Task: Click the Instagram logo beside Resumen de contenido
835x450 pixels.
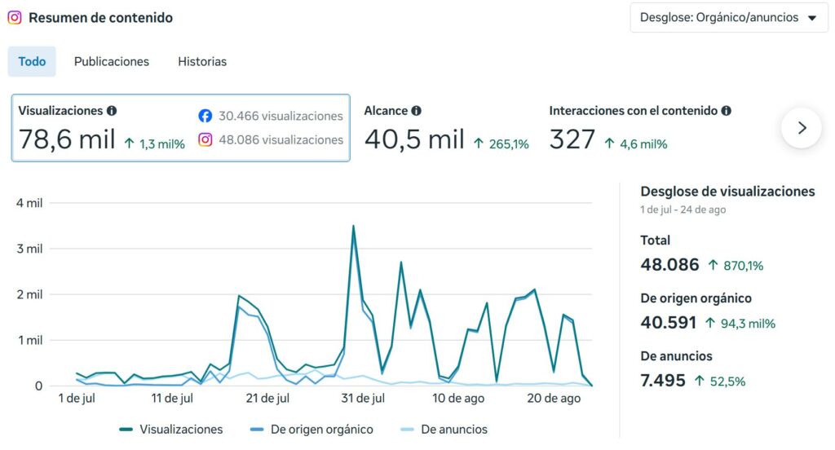Action: [x=15, y=18]
